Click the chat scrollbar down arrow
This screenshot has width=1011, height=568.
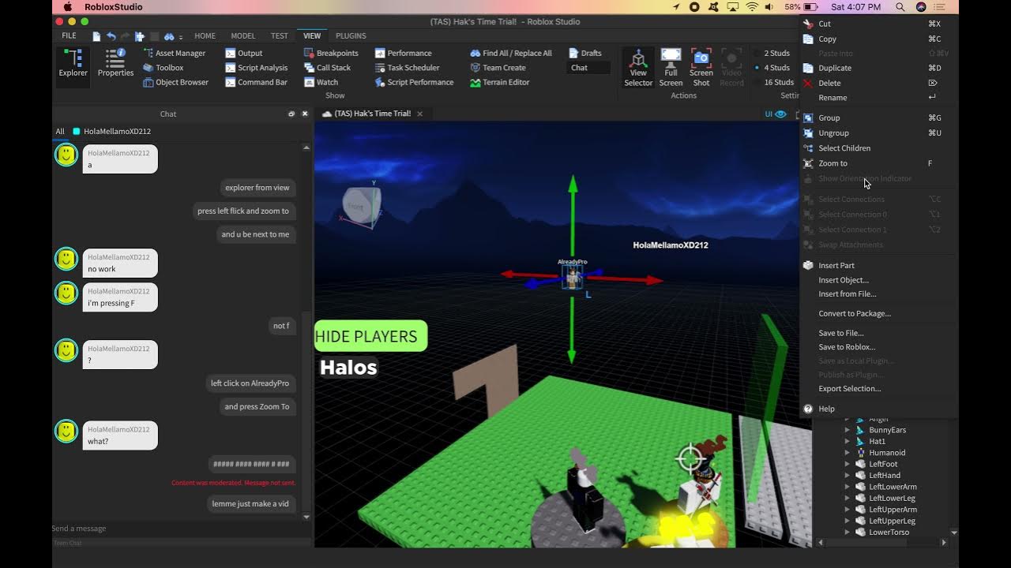coord(306,518)
